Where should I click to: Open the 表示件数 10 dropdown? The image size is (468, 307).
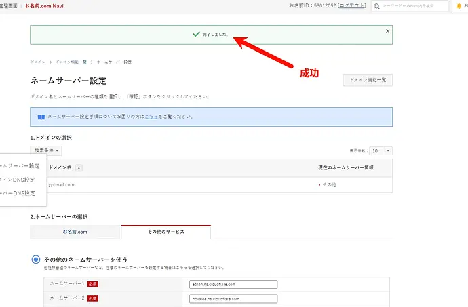(381, 151)
